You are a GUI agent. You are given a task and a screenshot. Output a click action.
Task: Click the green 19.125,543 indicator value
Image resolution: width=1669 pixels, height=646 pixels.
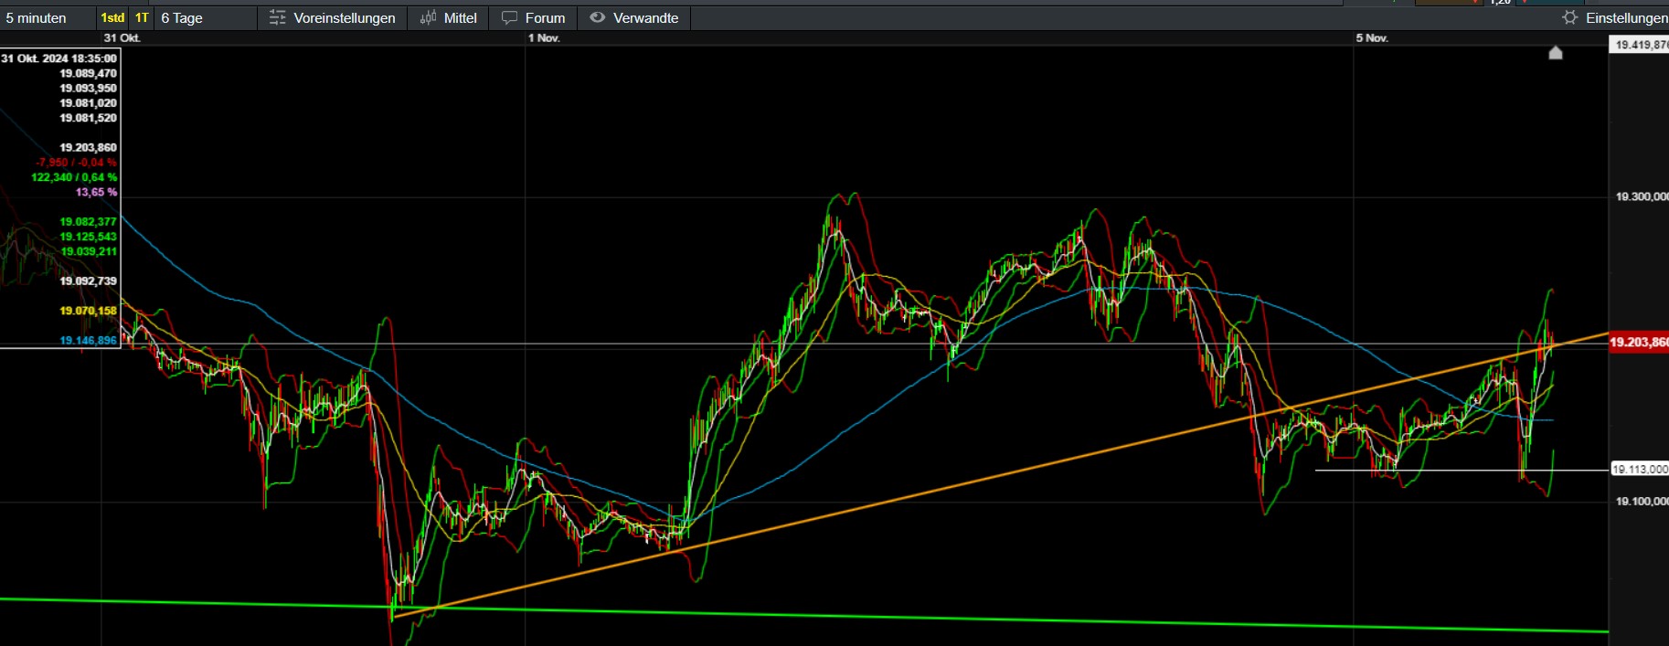tap(89, 237)
